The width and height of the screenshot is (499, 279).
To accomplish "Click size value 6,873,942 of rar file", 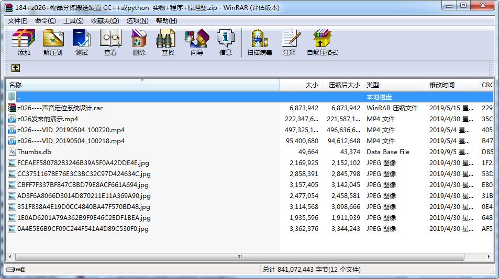I will (304, 108).
